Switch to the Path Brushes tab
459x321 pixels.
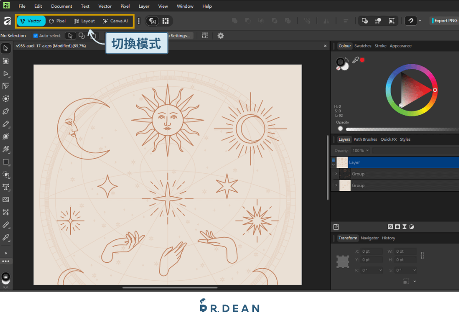(365, 139)
